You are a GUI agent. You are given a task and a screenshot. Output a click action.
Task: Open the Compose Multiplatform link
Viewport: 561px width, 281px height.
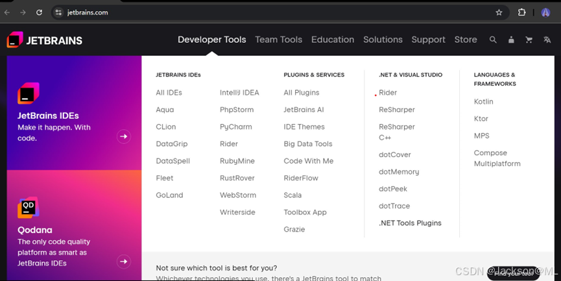pos(497,158)
